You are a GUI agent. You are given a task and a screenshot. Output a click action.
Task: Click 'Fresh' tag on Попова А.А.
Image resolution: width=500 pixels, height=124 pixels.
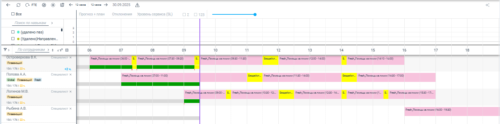[37, 80]
